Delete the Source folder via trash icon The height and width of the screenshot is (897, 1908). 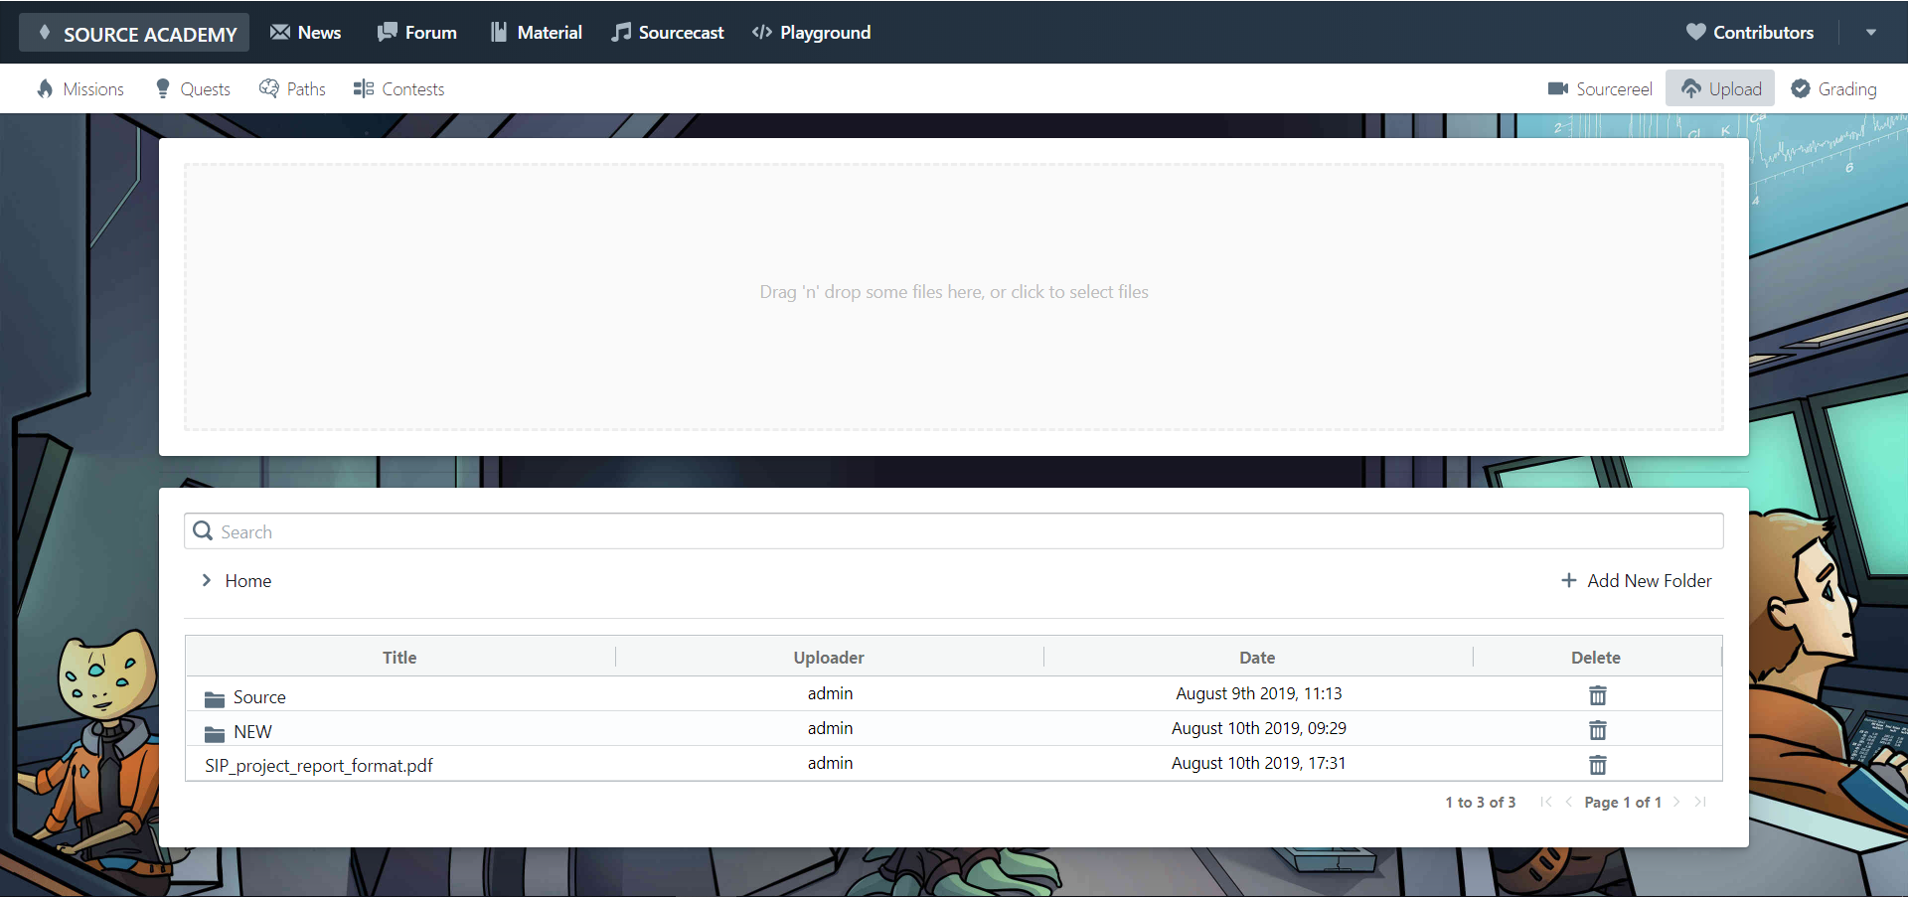coord(1597,694)
